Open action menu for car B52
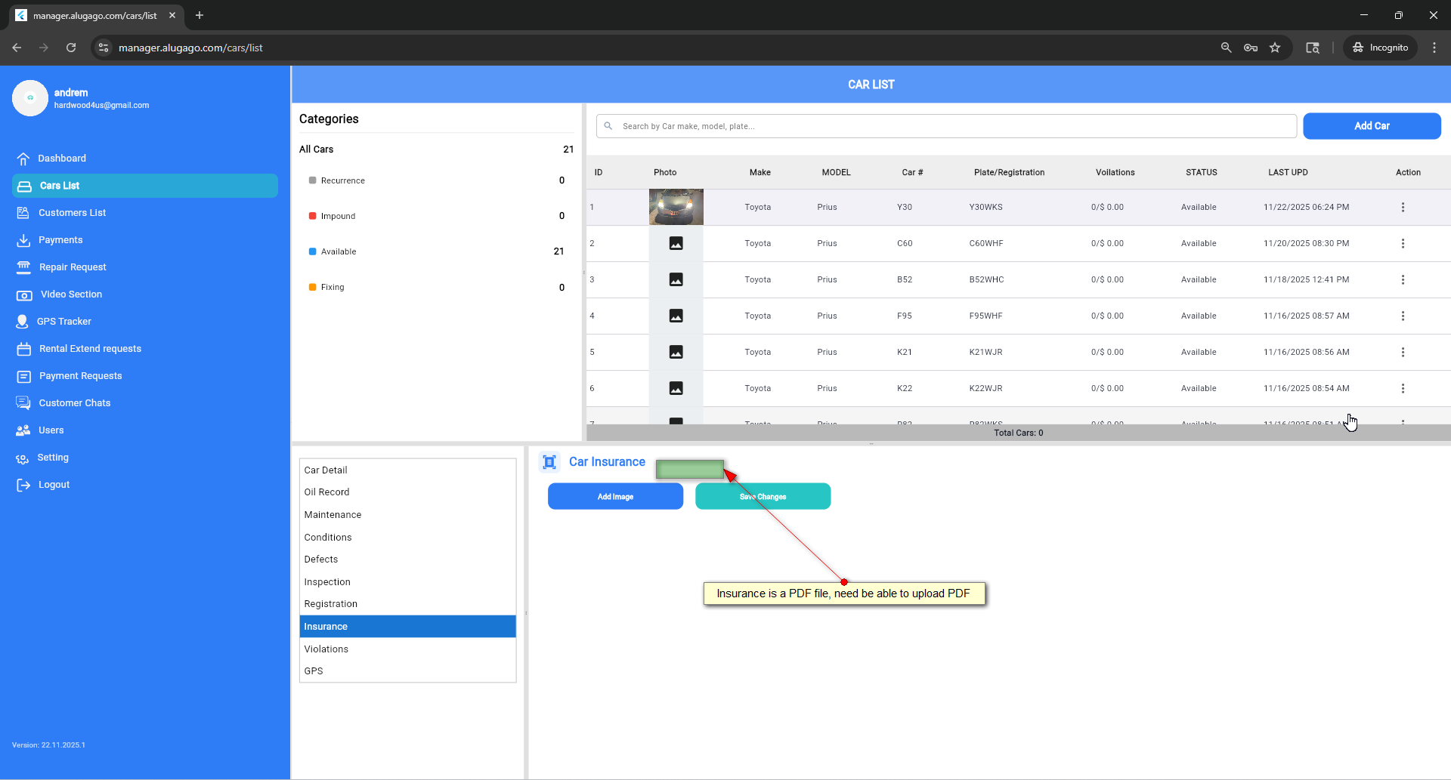The width and height of the screenshot is (1451, 780). tap(1403, 279)
